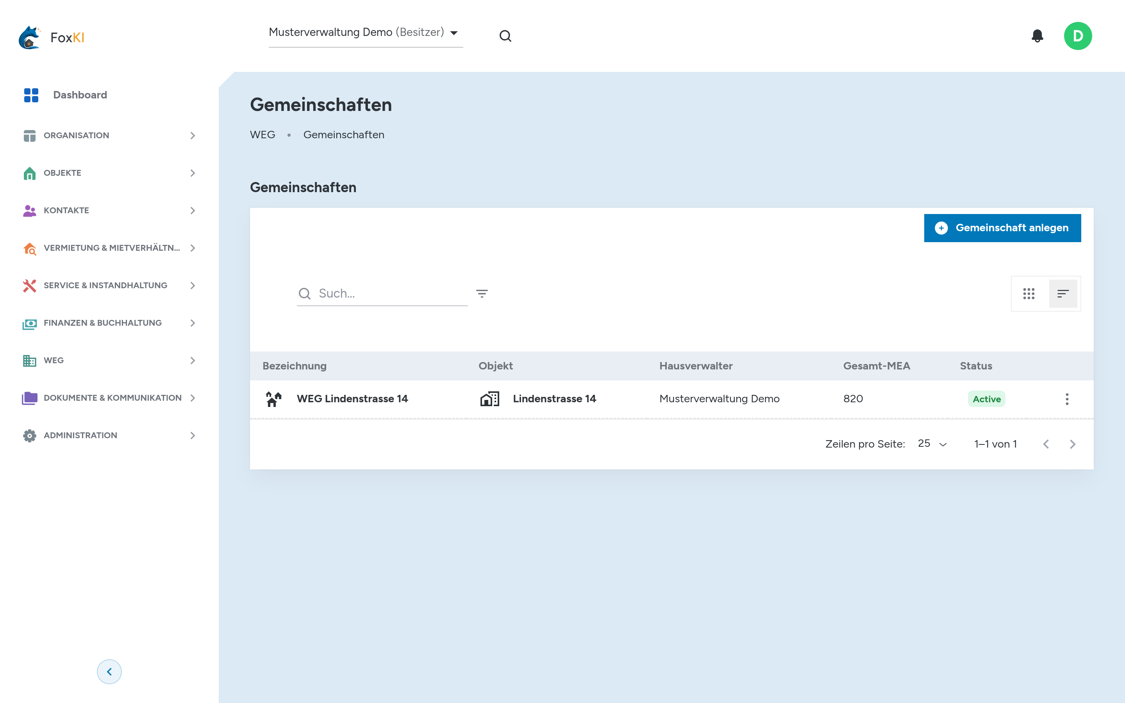Screen dimensions: 1125x703
Task: Switch to list view
Action: (1063, 293)
